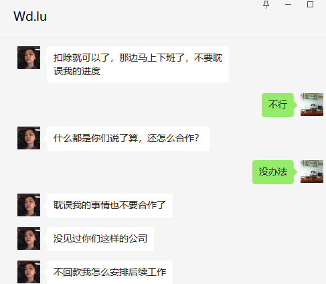This screenshot has height=284, width=326.
Task: Select the 扣除就可以了 message bubble
Action: point(138,64)
